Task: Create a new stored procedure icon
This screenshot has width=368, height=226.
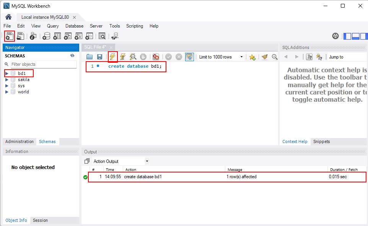Action: pos(78,36)
